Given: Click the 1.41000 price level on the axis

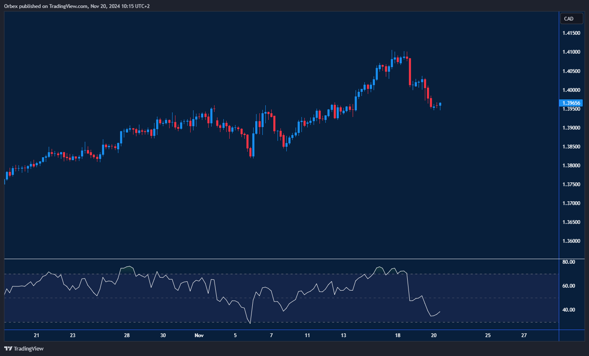Looking at the screenshot, I should coord(571,52).
